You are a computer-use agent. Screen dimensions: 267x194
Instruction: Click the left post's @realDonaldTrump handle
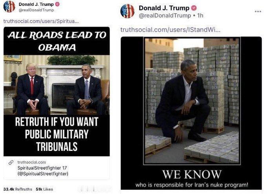[36, 10]
